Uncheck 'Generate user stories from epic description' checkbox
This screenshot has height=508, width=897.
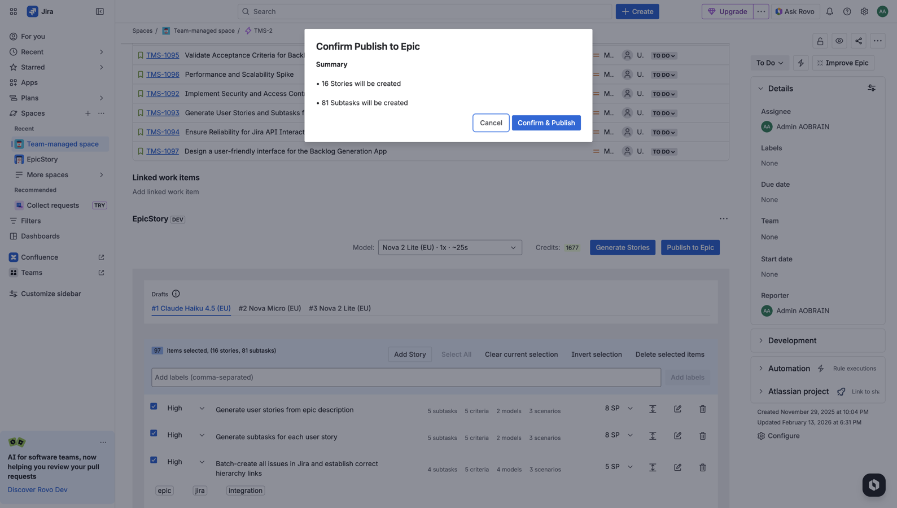coord(154,406)
